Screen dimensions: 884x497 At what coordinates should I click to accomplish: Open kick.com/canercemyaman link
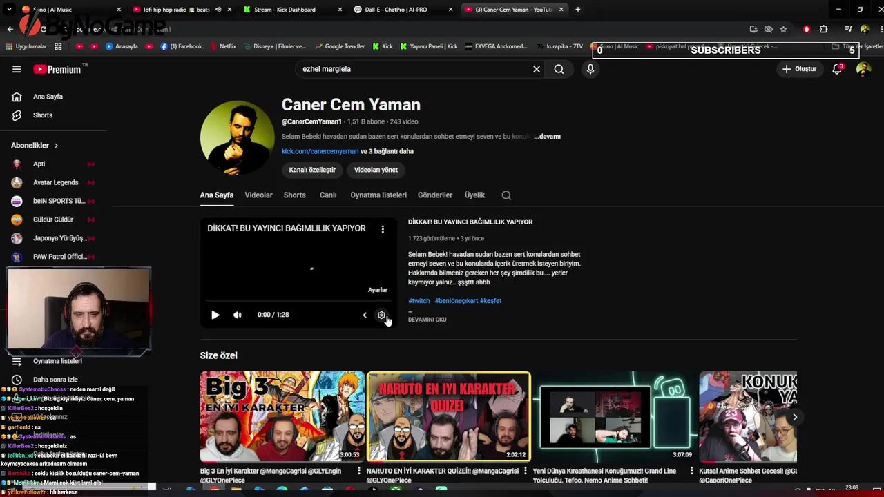click(320, 151)
